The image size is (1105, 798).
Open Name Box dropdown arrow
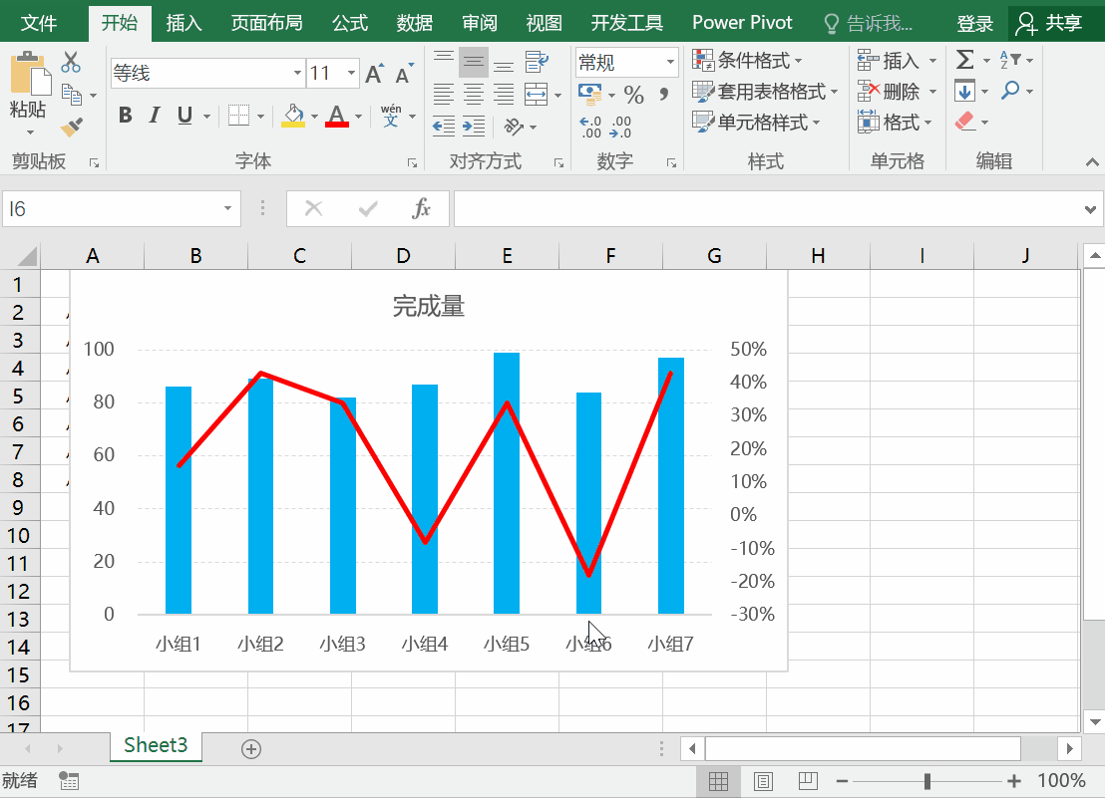(x=227, y=209)
